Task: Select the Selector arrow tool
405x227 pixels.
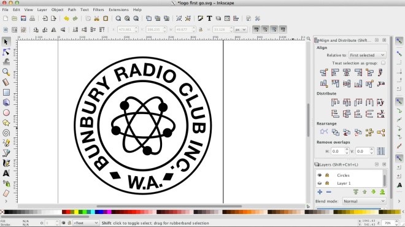Action: pyautogui.click(x=6, y=42)
